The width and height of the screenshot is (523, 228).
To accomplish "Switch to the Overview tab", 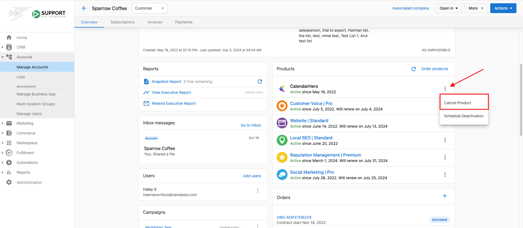I will [x=89, y=22].
